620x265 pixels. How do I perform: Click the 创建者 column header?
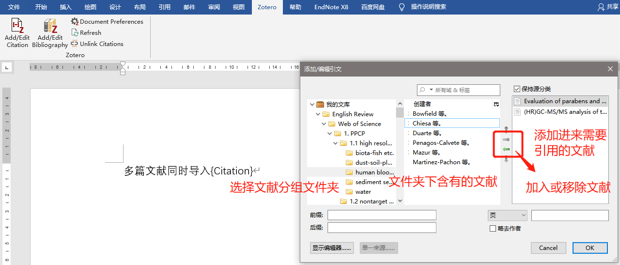point(449,104)
